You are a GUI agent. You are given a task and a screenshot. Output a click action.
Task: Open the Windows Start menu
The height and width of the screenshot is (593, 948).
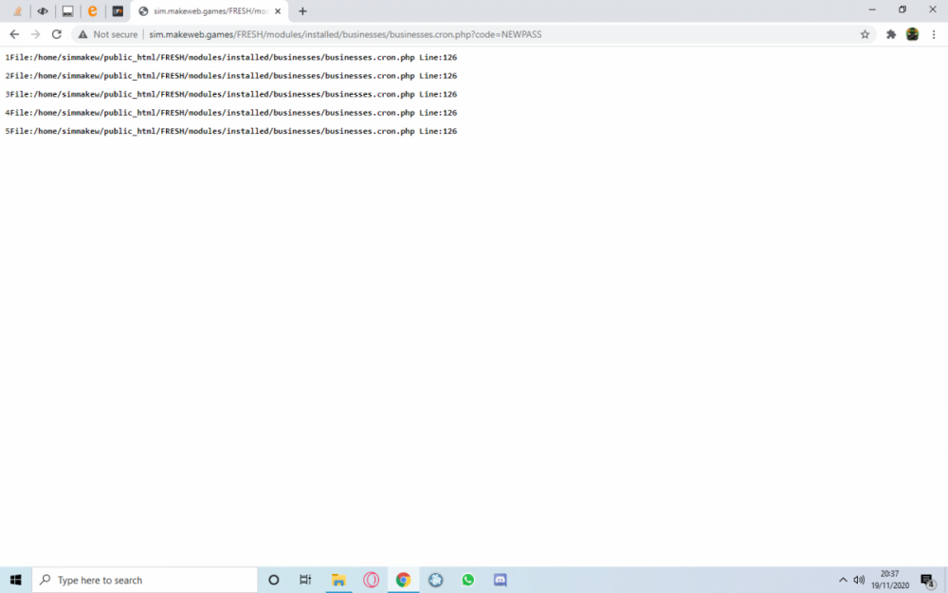click(15, 580)
